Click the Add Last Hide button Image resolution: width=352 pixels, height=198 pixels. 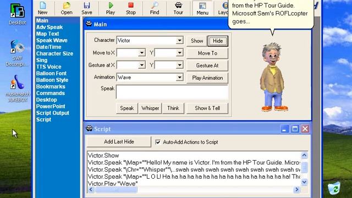pyautogui.click(x=119, y=142)
